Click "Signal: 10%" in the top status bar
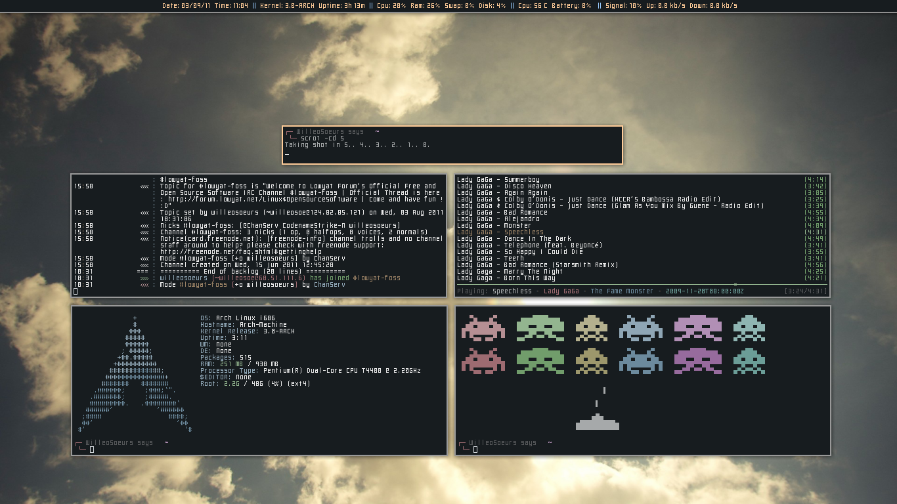This screenshot has height=504, width=897. [x=624, y=6]
